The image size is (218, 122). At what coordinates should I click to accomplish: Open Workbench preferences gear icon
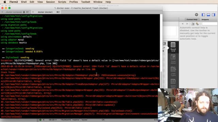197,15
